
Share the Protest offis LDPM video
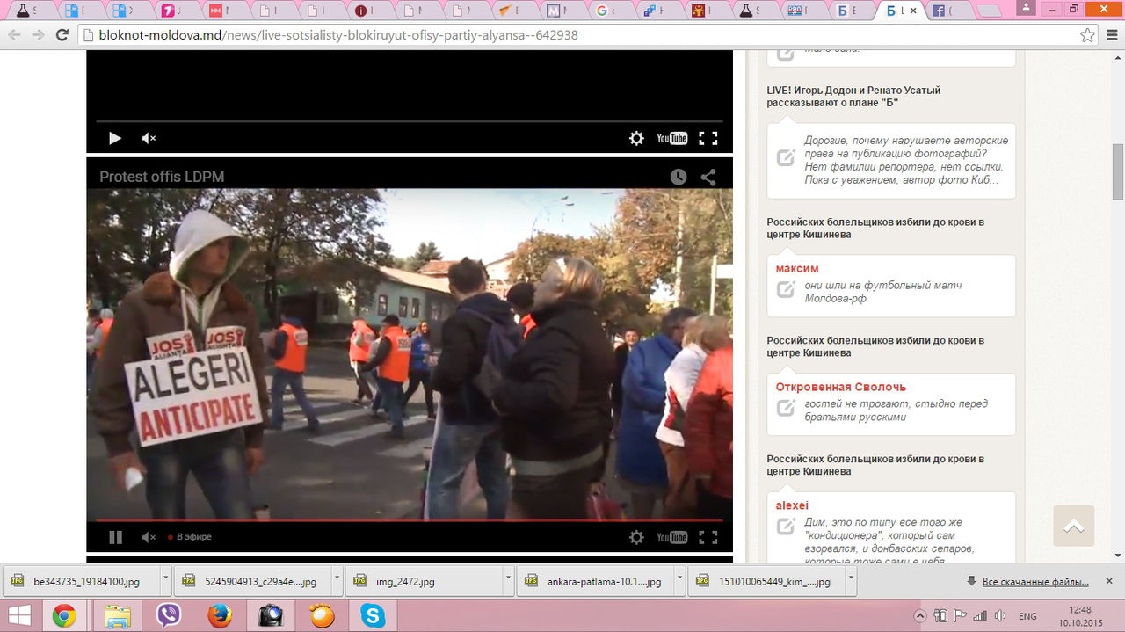tap(708, 177)
